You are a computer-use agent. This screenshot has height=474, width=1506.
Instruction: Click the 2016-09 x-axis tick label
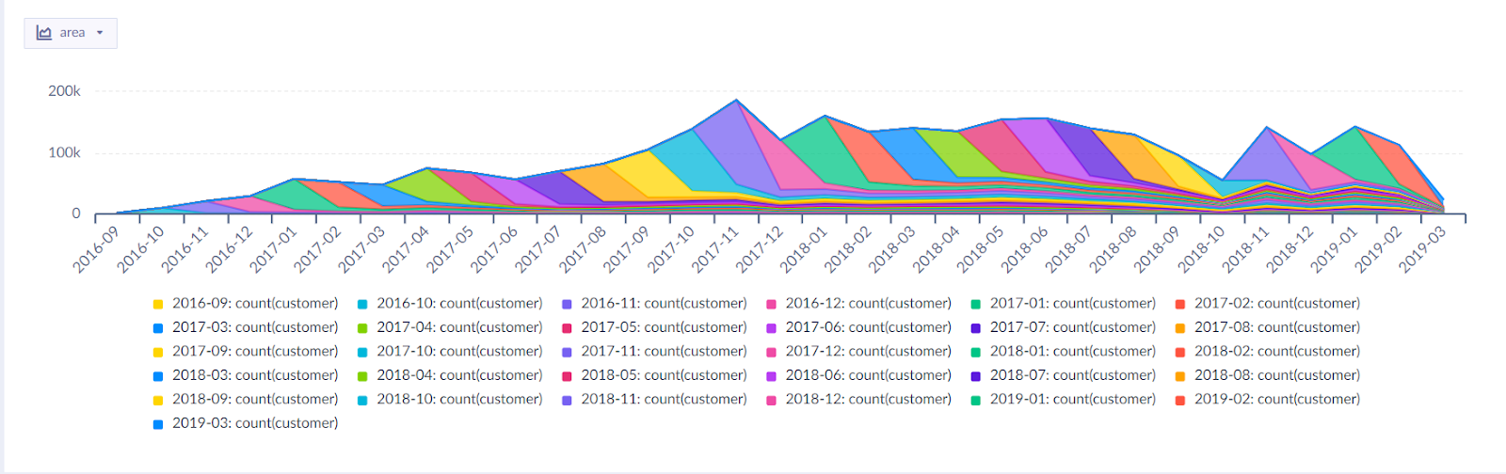pos(96,250)
